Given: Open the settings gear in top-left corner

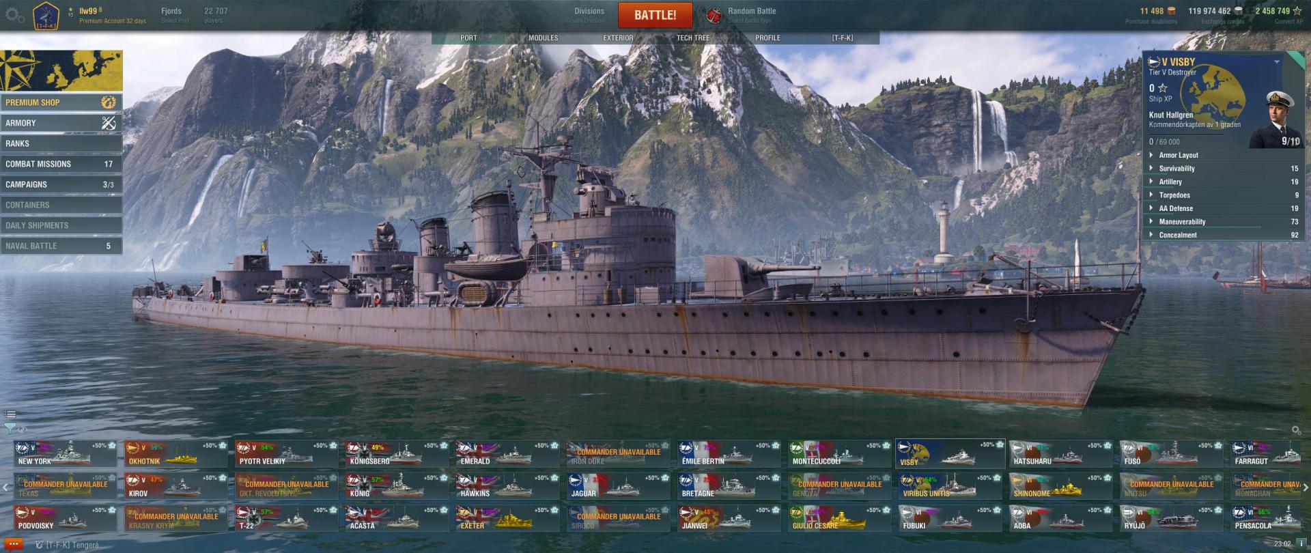Looking at the screenshot, I should point(14,14).
